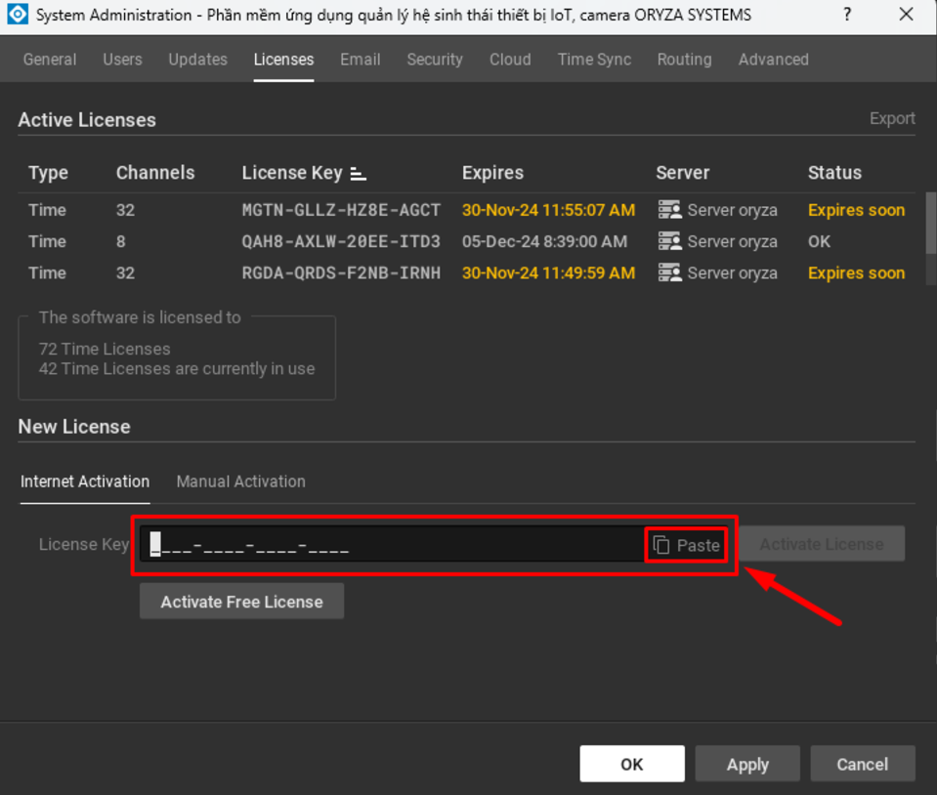Screen dimensions: 937x795
Task: Sort by the Status column header
Action: point(834,173)
